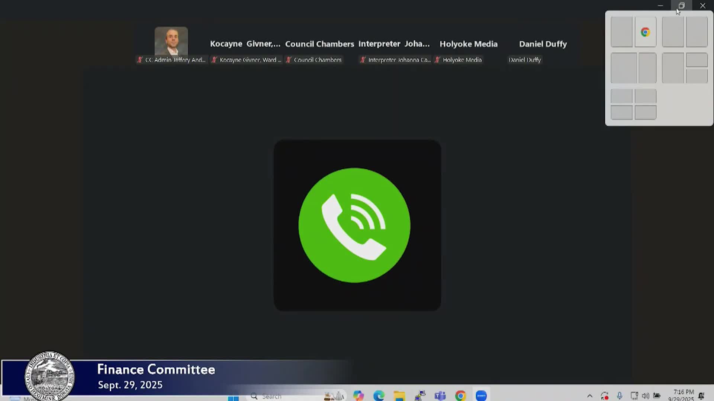Viewport: 714px width, 401px height.
Task: Click CC Admin participant video thumbnail
Action: coord(171,41)
